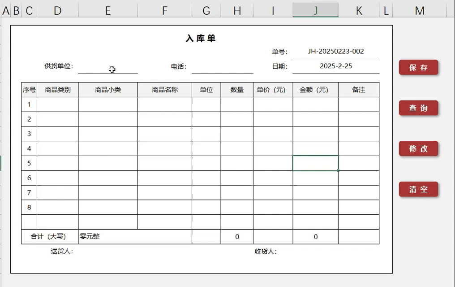Viewport: 455px width, 287px height.
Task: Click 商品类别 cell in row 1
Action: pos(57,104)
